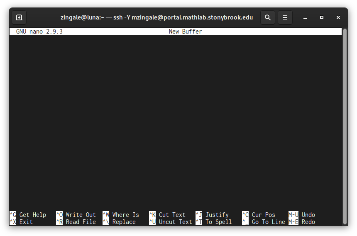Click the terminal search magnifier icon
Viewport: 357px width, 236px height.
click(268, 17)
